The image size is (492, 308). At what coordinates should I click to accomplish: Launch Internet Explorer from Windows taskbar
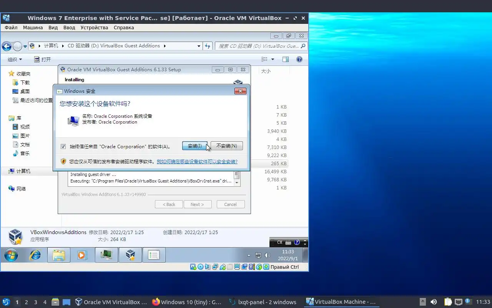pyautogui.click(x=35, y=255)
